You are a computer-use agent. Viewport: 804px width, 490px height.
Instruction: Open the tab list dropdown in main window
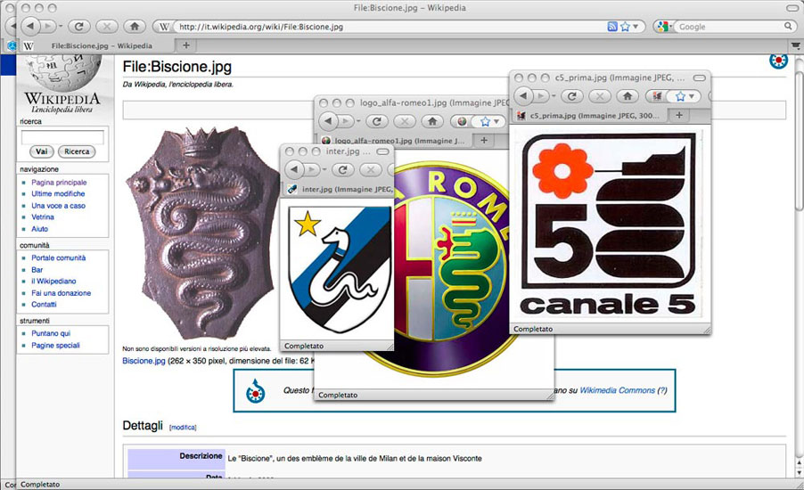pos(795,45)
